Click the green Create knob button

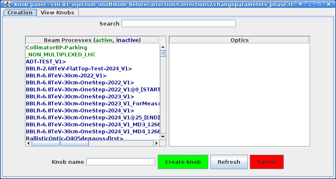[183, 162]
